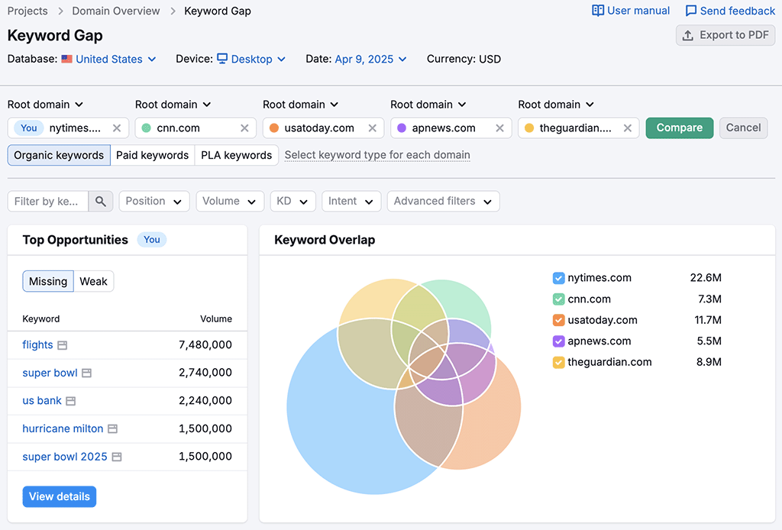Select the Paid keywords tab
This screenshot has height=530, width=782.
tap(152, 156)
